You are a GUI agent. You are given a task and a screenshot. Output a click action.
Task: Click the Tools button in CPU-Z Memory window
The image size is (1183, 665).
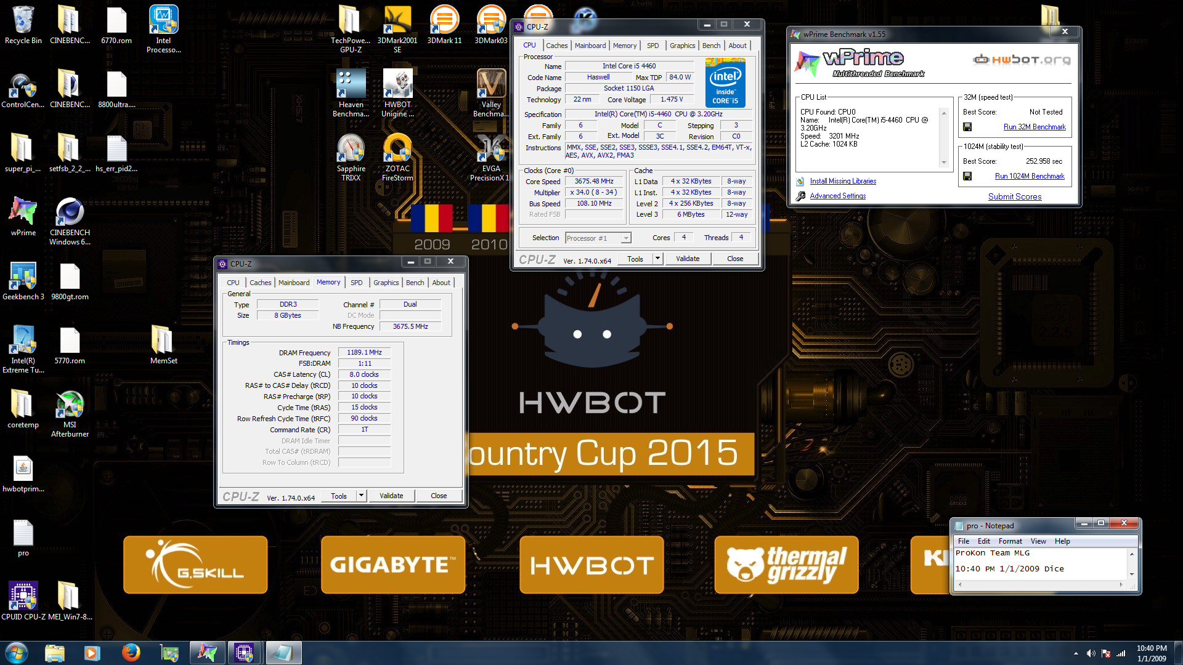pyautogui.click(x=338, y=496)
